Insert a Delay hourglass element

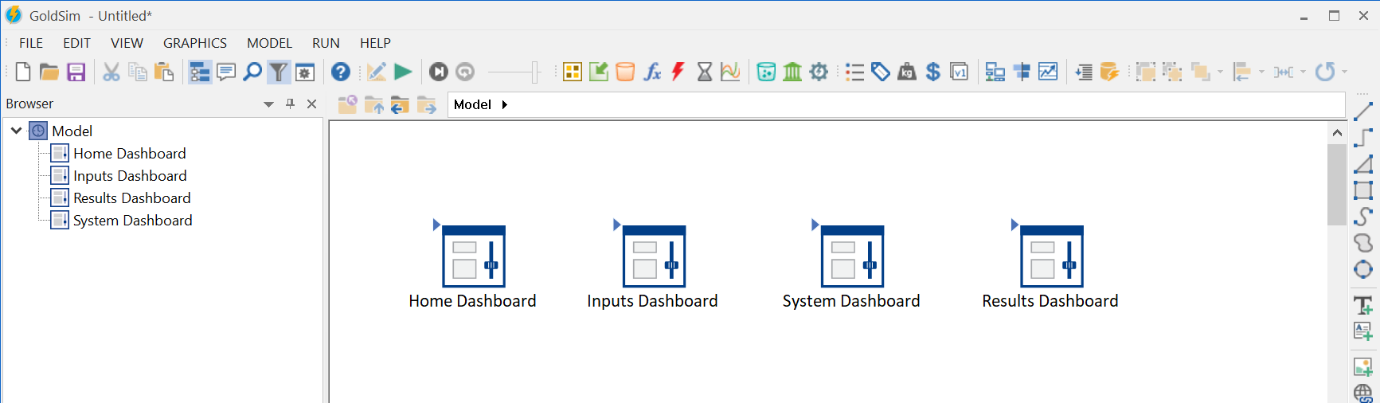pyautogui.click(x=705, y=72)
